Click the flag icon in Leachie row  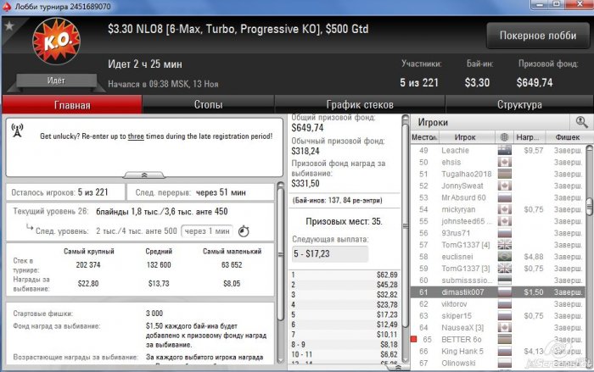point(504,150)
